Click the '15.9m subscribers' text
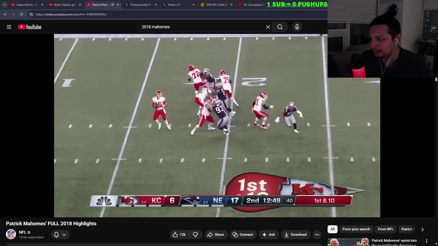438x246 pixels. 31,237
